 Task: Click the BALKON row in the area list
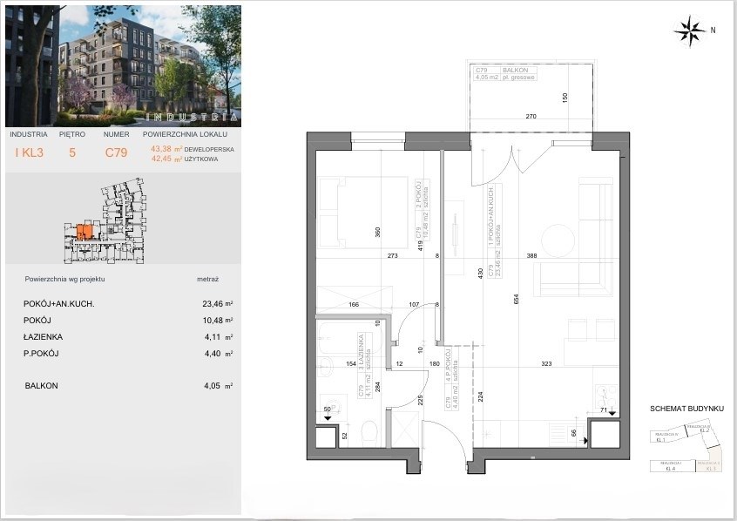tap(41, 386)
